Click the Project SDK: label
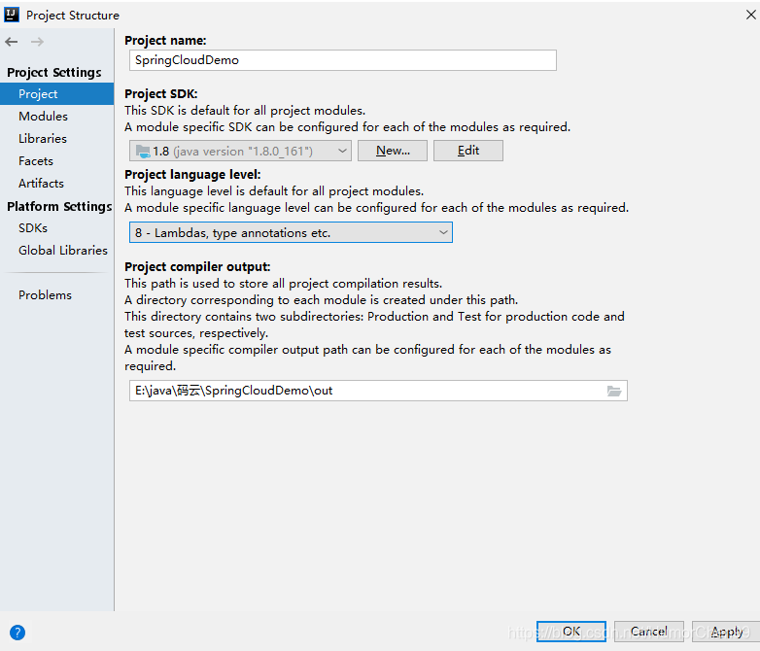Image resolution: width=760 pixels, height=651 pixels. (161, 94)
